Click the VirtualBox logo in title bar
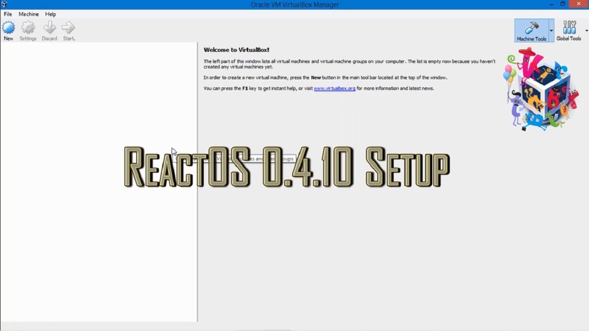This screenshot has height=331, width=589. [x=5, y=5]
